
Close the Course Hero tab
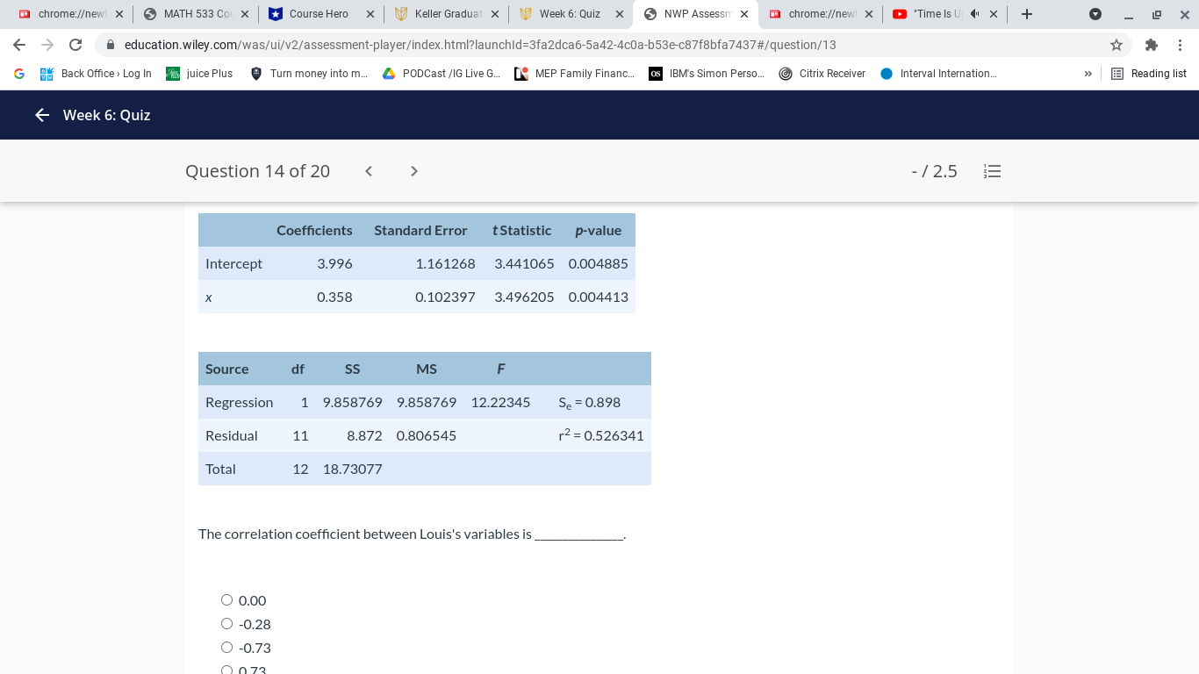tap(370, 14)
